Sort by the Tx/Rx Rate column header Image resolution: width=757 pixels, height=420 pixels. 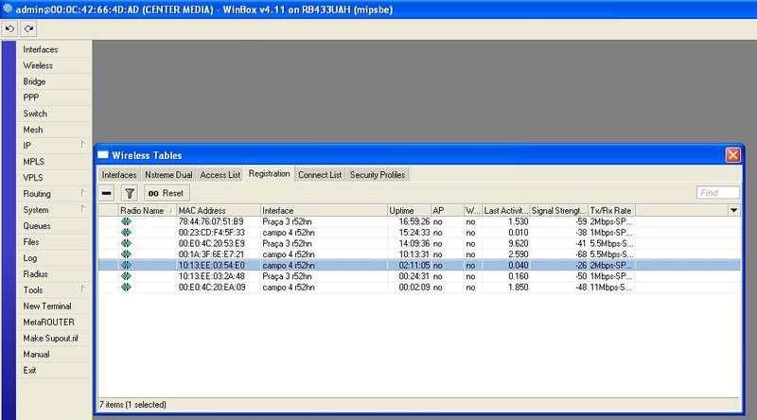pyautogui.click(x=611, y=211)
